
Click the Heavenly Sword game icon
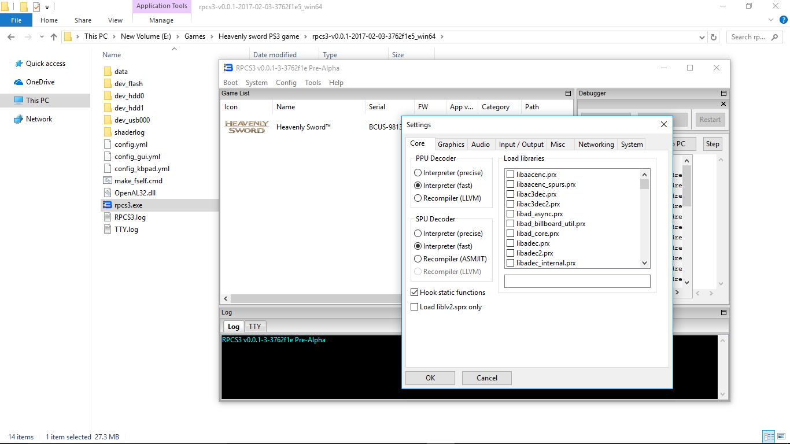(x=246, y=127)
